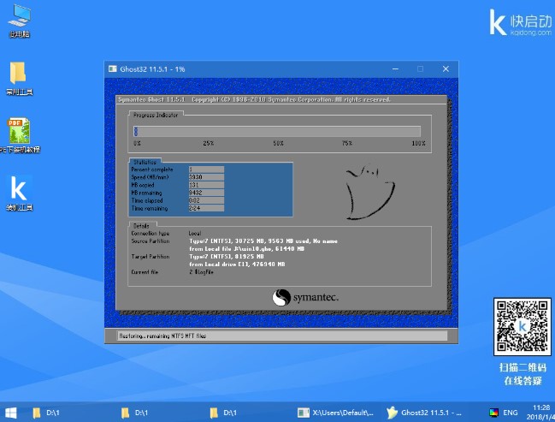Click the MB remaining value 9432

[x=206, y=193]
